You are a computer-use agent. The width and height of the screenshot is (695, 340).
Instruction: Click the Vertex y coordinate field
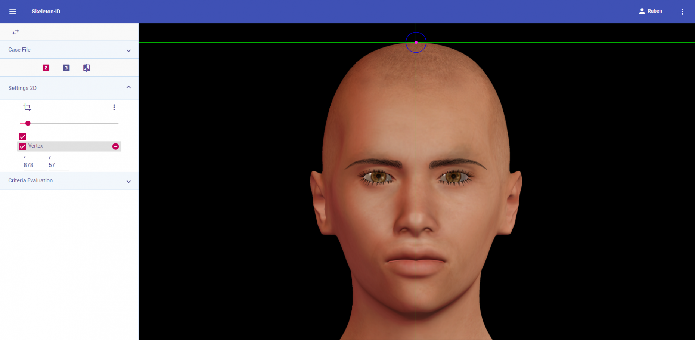[x=58, y=165]
